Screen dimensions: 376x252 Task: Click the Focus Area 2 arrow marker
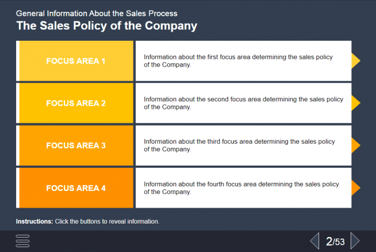pyautogui.click(x=356, y=103)
